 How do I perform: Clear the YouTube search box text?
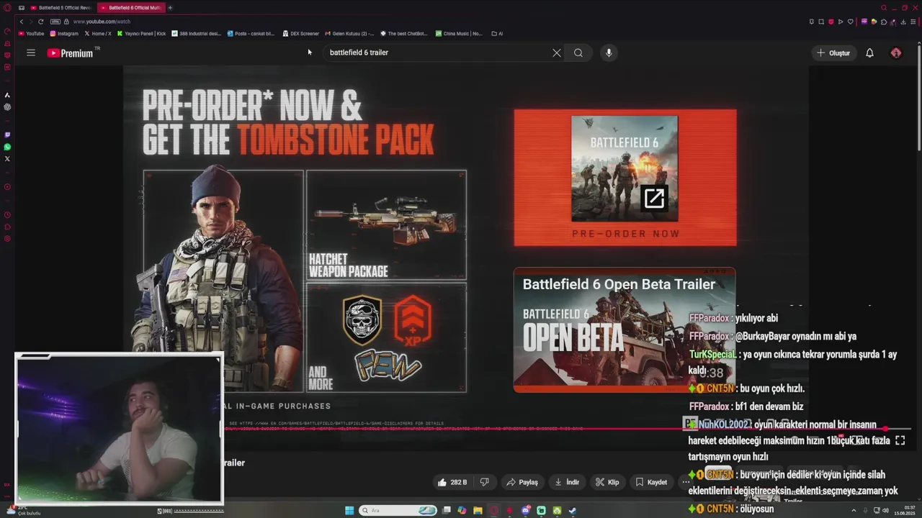(x=556, y=53)
